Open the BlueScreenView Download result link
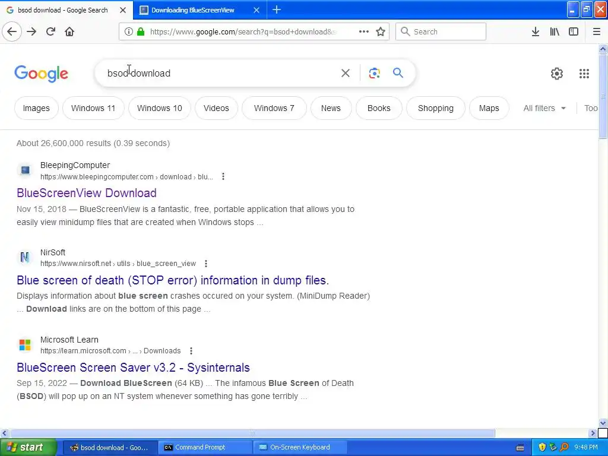The width and height of the screenshot is (608, 456). coord(87,193)
